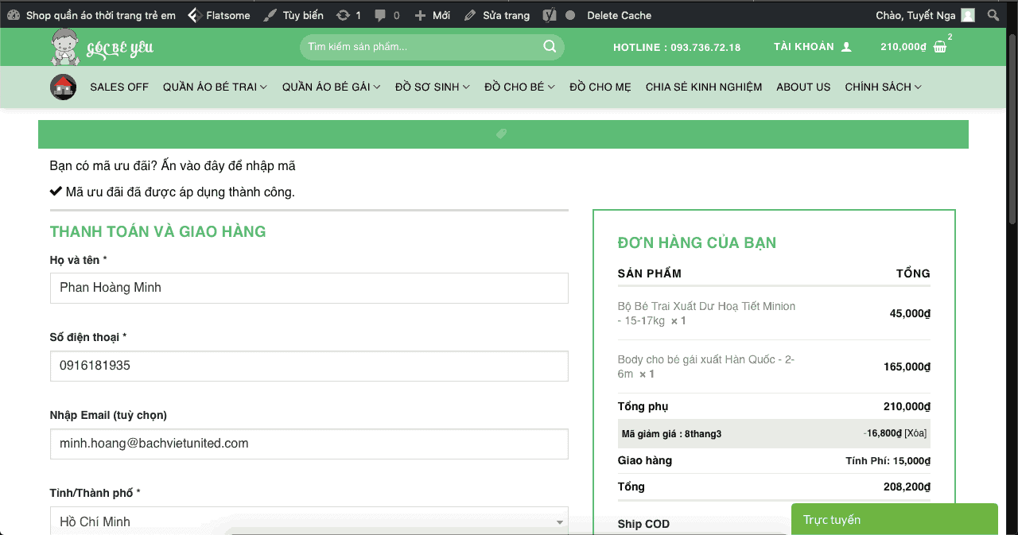
Task: Click the Yoast SEO icon in admin bar
Action: point(550,15)
